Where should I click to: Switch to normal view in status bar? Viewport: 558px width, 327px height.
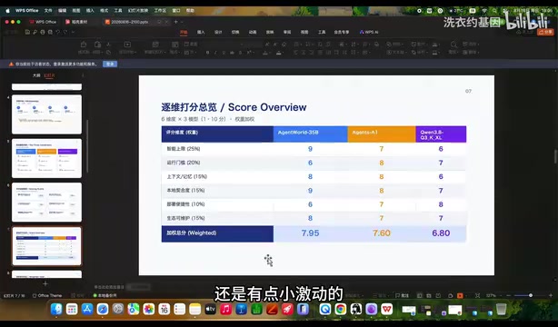tap(420, 296)
